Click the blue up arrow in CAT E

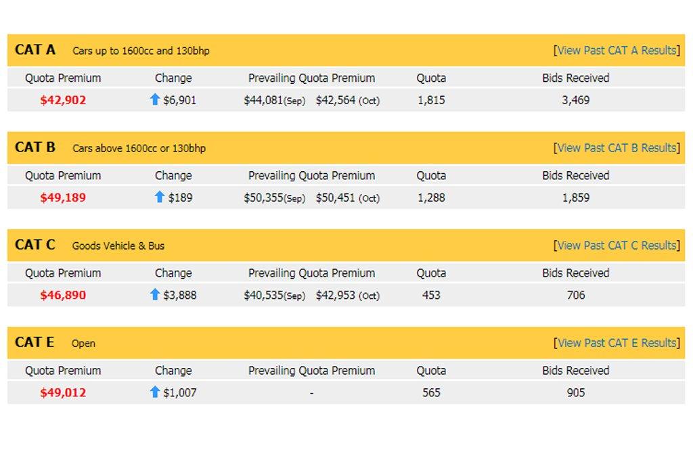154,392
